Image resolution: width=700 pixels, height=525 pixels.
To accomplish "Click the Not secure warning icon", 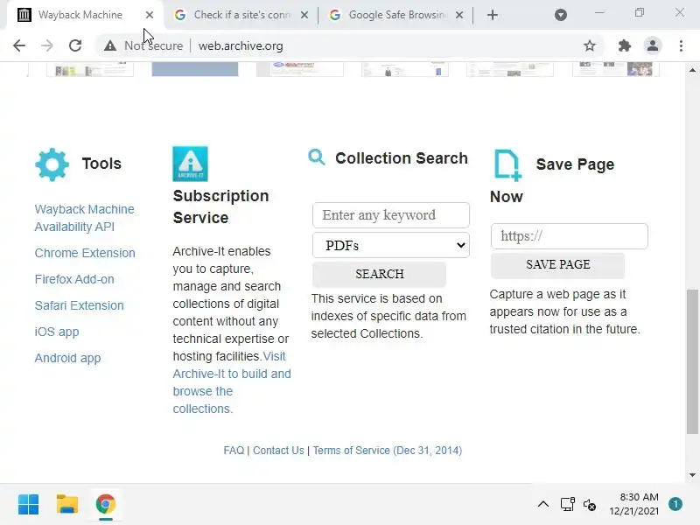I will 110,45.
